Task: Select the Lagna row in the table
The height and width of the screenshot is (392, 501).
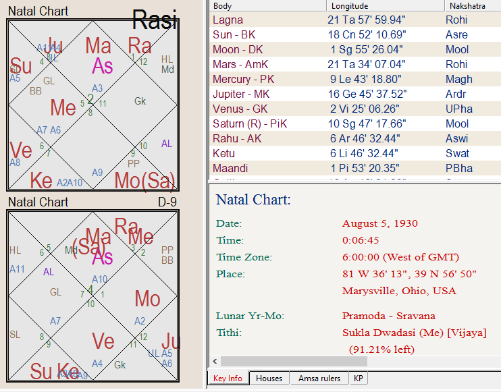Action: coord(354,20)
